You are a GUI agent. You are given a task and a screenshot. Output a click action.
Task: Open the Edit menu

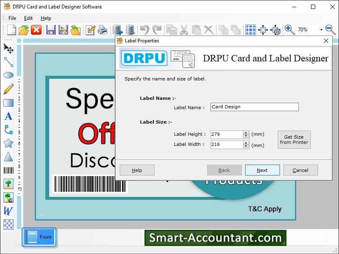click(28, 18)
